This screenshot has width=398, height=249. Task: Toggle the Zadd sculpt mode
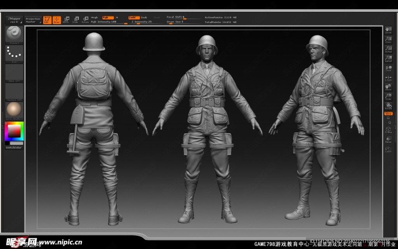click(134, 18)
